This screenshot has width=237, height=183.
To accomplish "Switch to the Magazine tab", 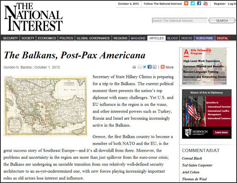I will tap(139, 38).
